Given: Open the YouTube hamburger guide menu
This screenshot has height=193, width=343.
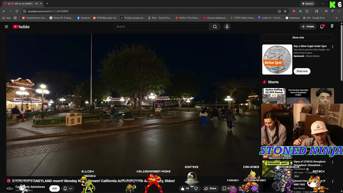Looking at the screenshot, I should point(6,27).
